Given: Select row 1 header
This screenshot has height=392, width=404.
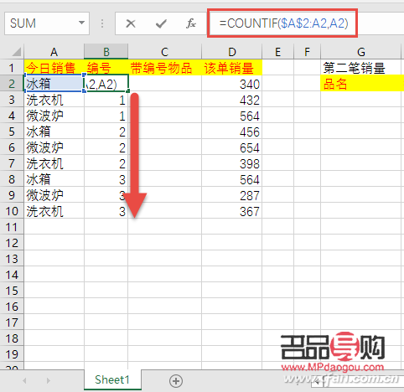Looking at the screenshot, I should point(12,68).
